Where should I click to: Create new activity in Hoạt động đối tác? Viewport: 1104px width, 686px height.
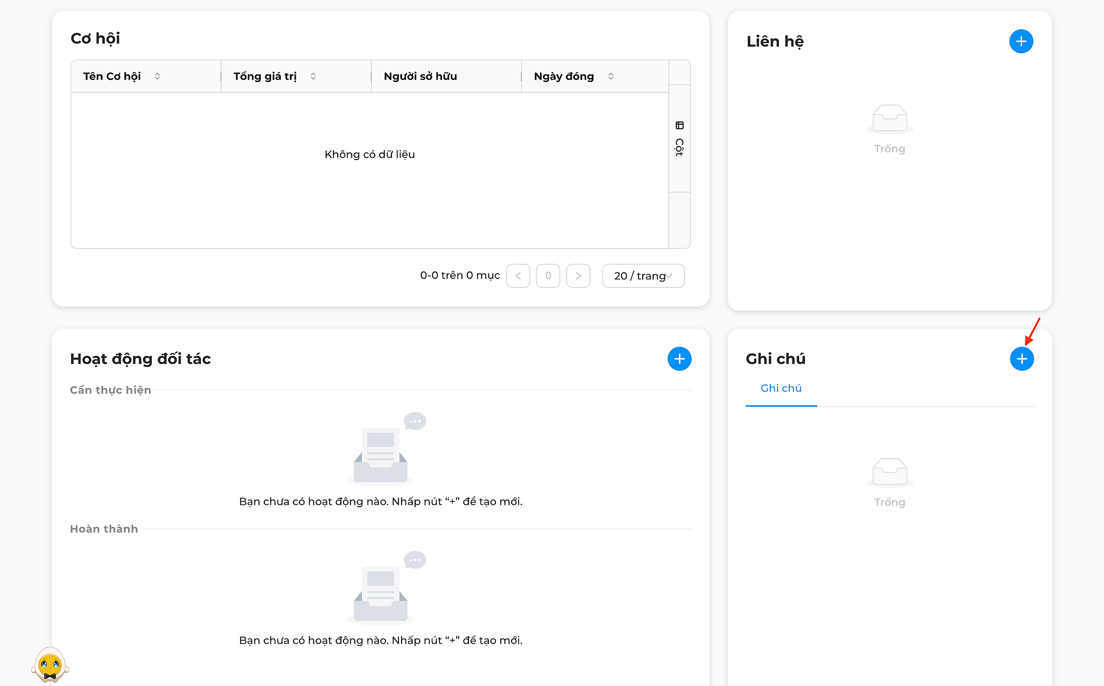tap(679, 359)
